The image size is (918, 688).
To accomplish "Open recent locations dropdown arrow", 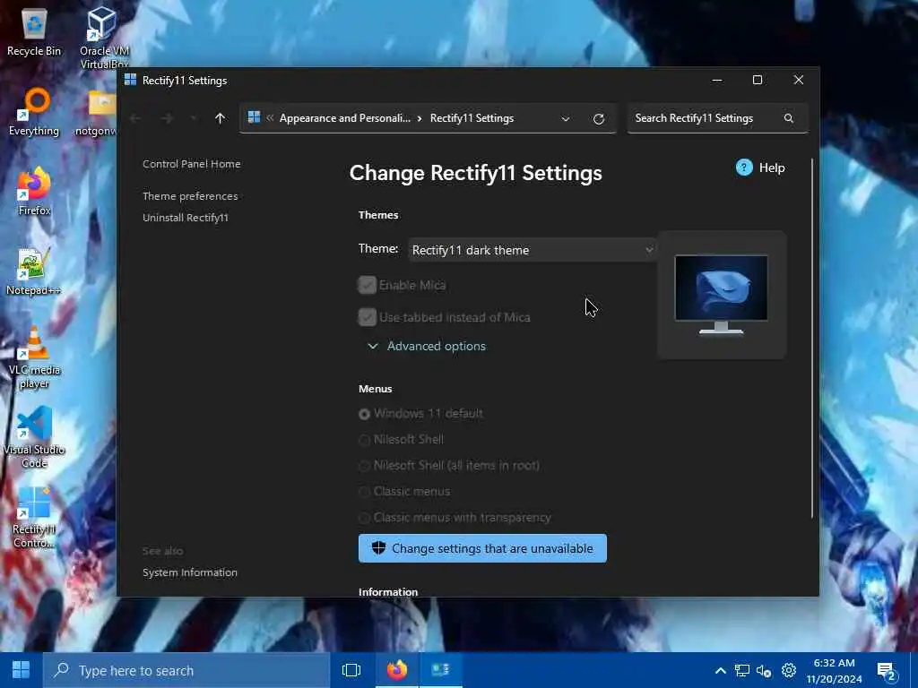I will [194, 118].
